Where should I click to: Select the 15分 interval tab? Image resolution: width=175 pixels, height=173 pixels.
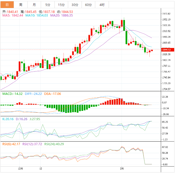61,5
